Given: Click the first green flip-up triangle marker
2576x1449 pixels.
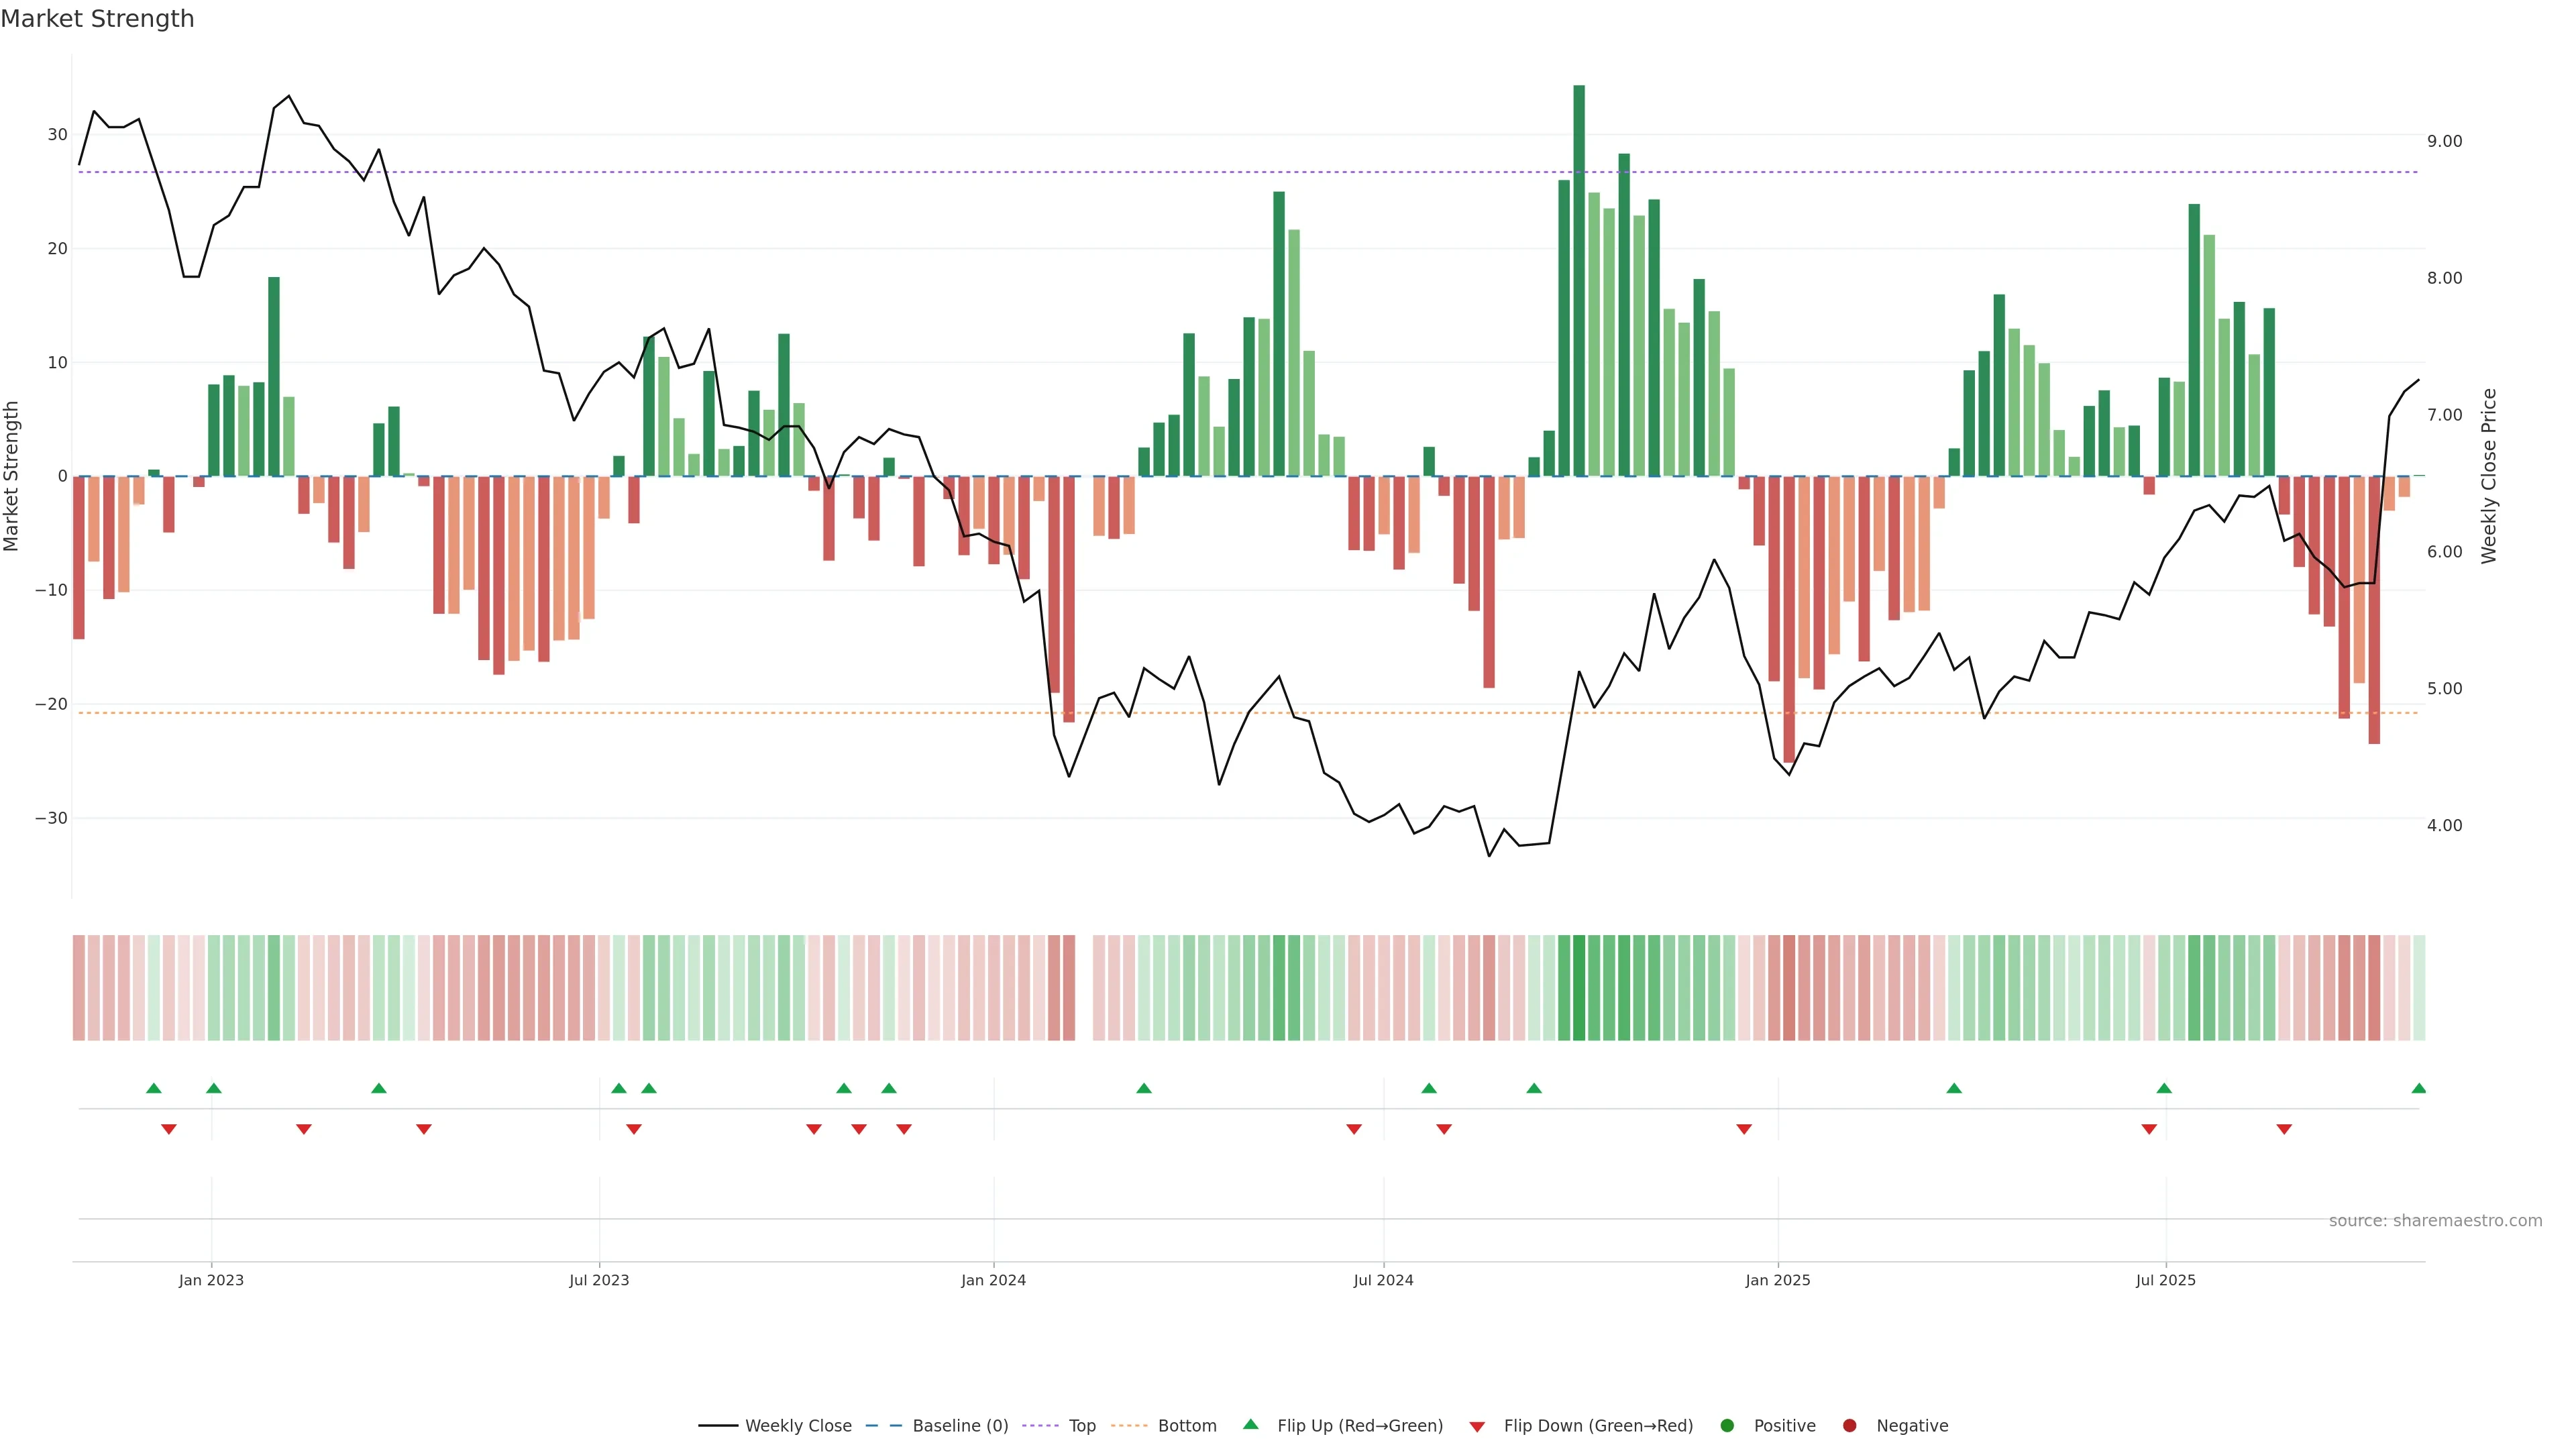Looking at the screenshot, I should pos(154,1088).
